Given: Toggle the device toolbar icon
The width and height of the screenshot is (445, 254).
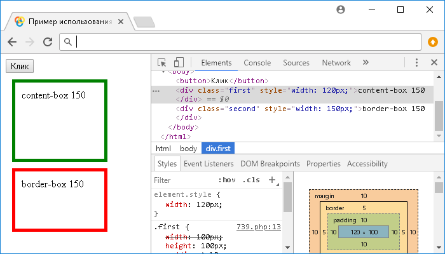Looking at the screenshot, I should (179, 63).
